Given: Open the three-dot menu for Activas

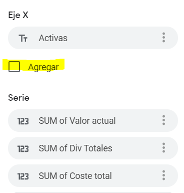Looking at the screenshot, I should click(163, 38).
